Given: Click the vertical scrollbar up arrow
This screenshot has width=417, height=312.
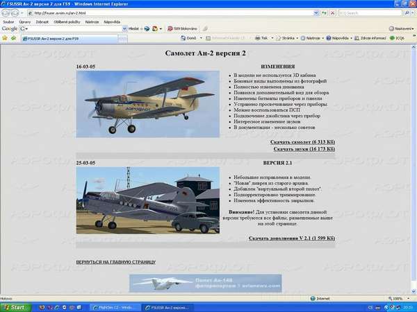Looking at the screenshot, I should tap(414, 47).
